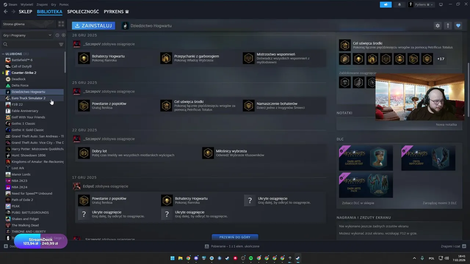
Task: Select Path of Exile 2 in list
Action: (x=22, y=200)
